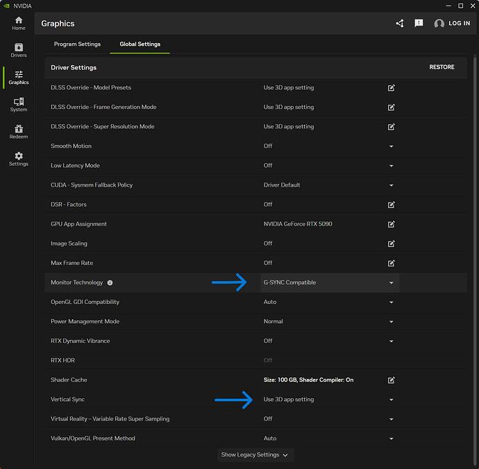Click the NVIDIA logo in title bar
The image size is (479, 469).
[x=6, y=6]
